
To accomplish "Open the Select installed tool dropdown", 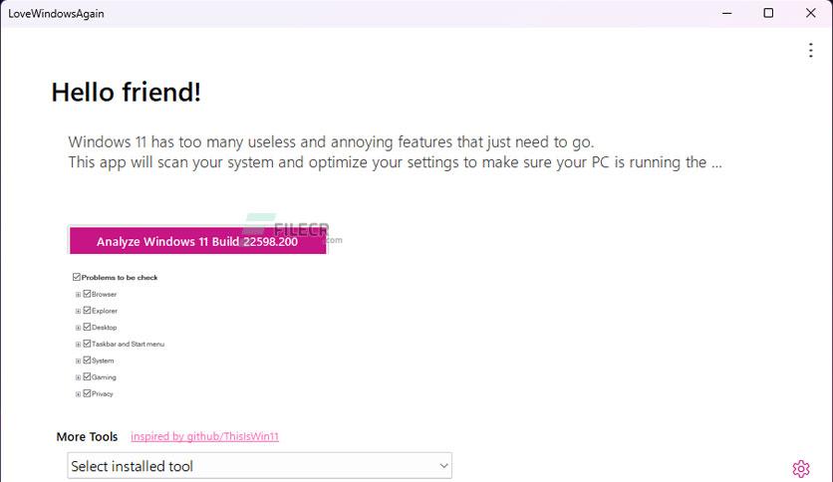I will (259, 465).
